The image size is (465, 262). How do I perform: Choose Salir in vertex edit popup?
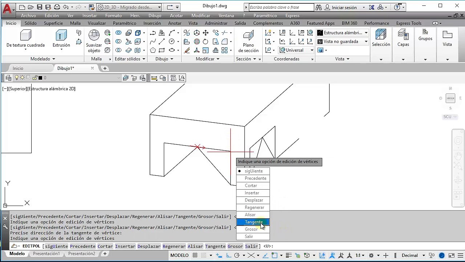click(x=253, y=237)
